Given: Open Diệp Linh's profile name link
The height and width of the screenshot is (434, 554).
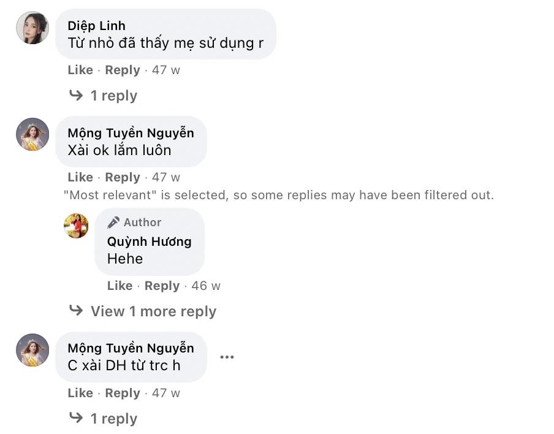Looking at the screenshot, I should point(96,26).
